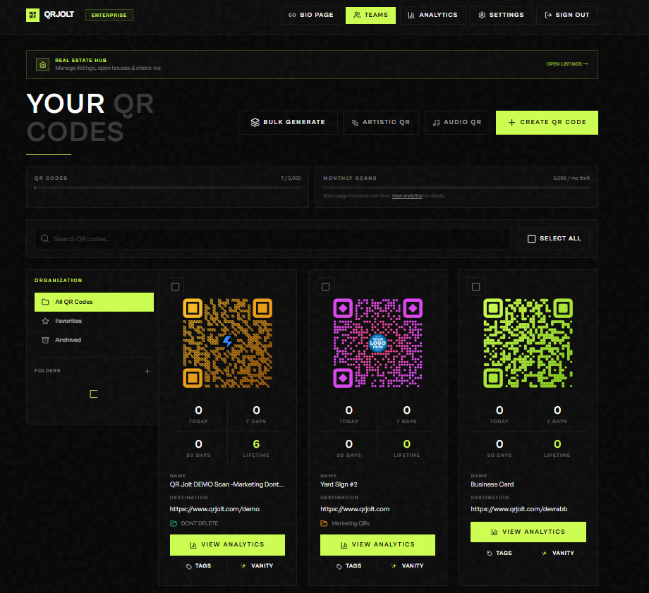649x593 pixels.
Task: View Analytics for Business Card
Action: 528,532
